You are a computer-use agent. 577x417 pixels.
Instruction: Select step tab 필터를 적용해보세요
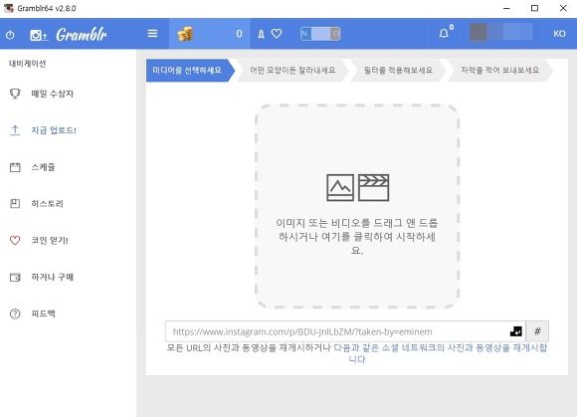pos(398,70)
